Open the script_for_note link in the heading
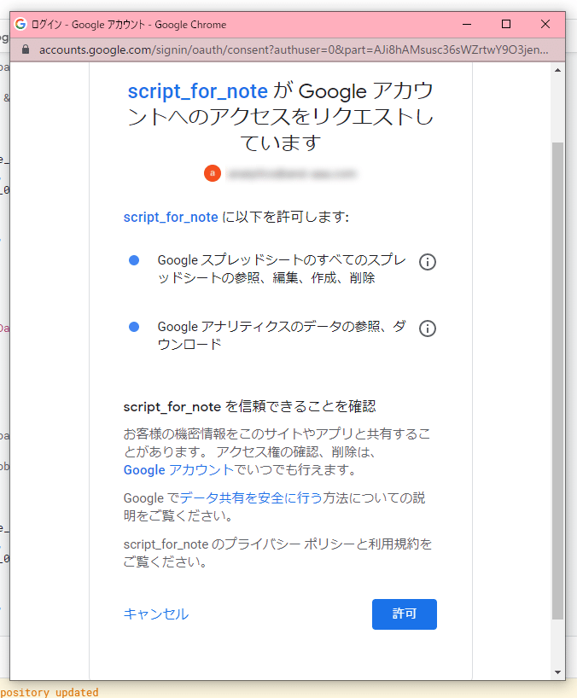This screenshot has height=698, width=577. pyautogui.click(x=198, y=91)
